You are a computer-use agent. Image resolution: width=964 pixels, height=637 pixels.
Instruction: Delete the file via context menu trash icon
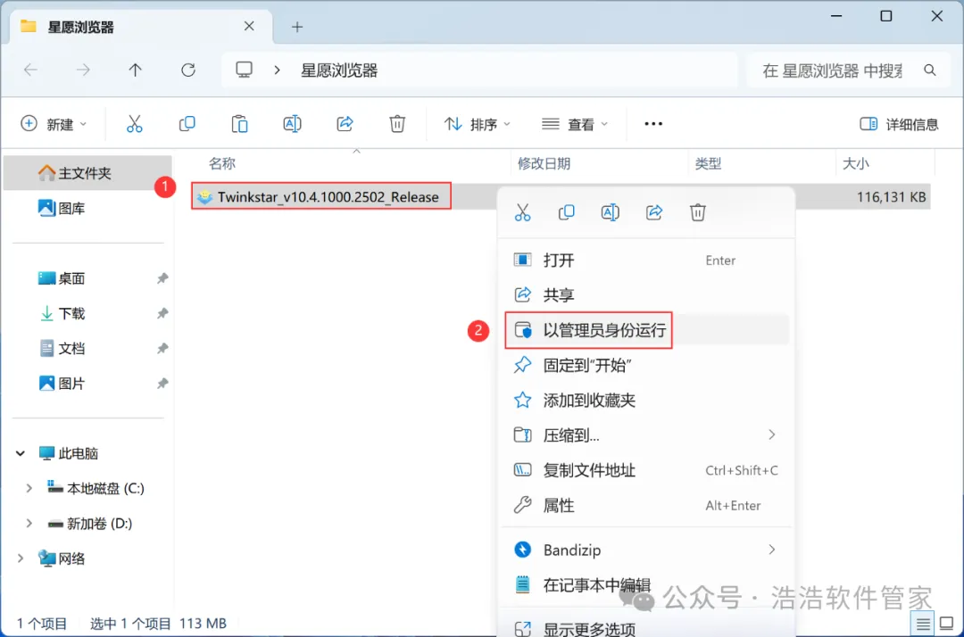698,212
